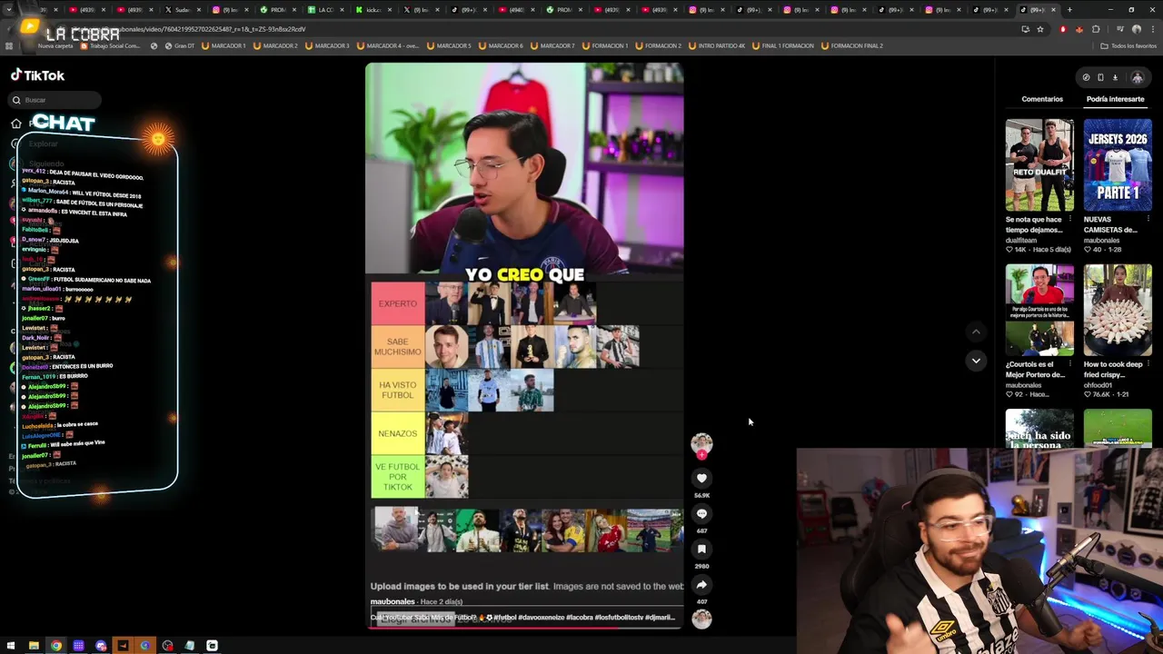Switch to the 'LA CO' browser tab

(325, 10)
